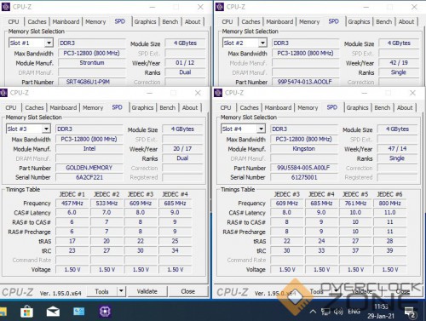426x321 pixels.
Task: Click the network icon in system tray
Action: point(325,312)
